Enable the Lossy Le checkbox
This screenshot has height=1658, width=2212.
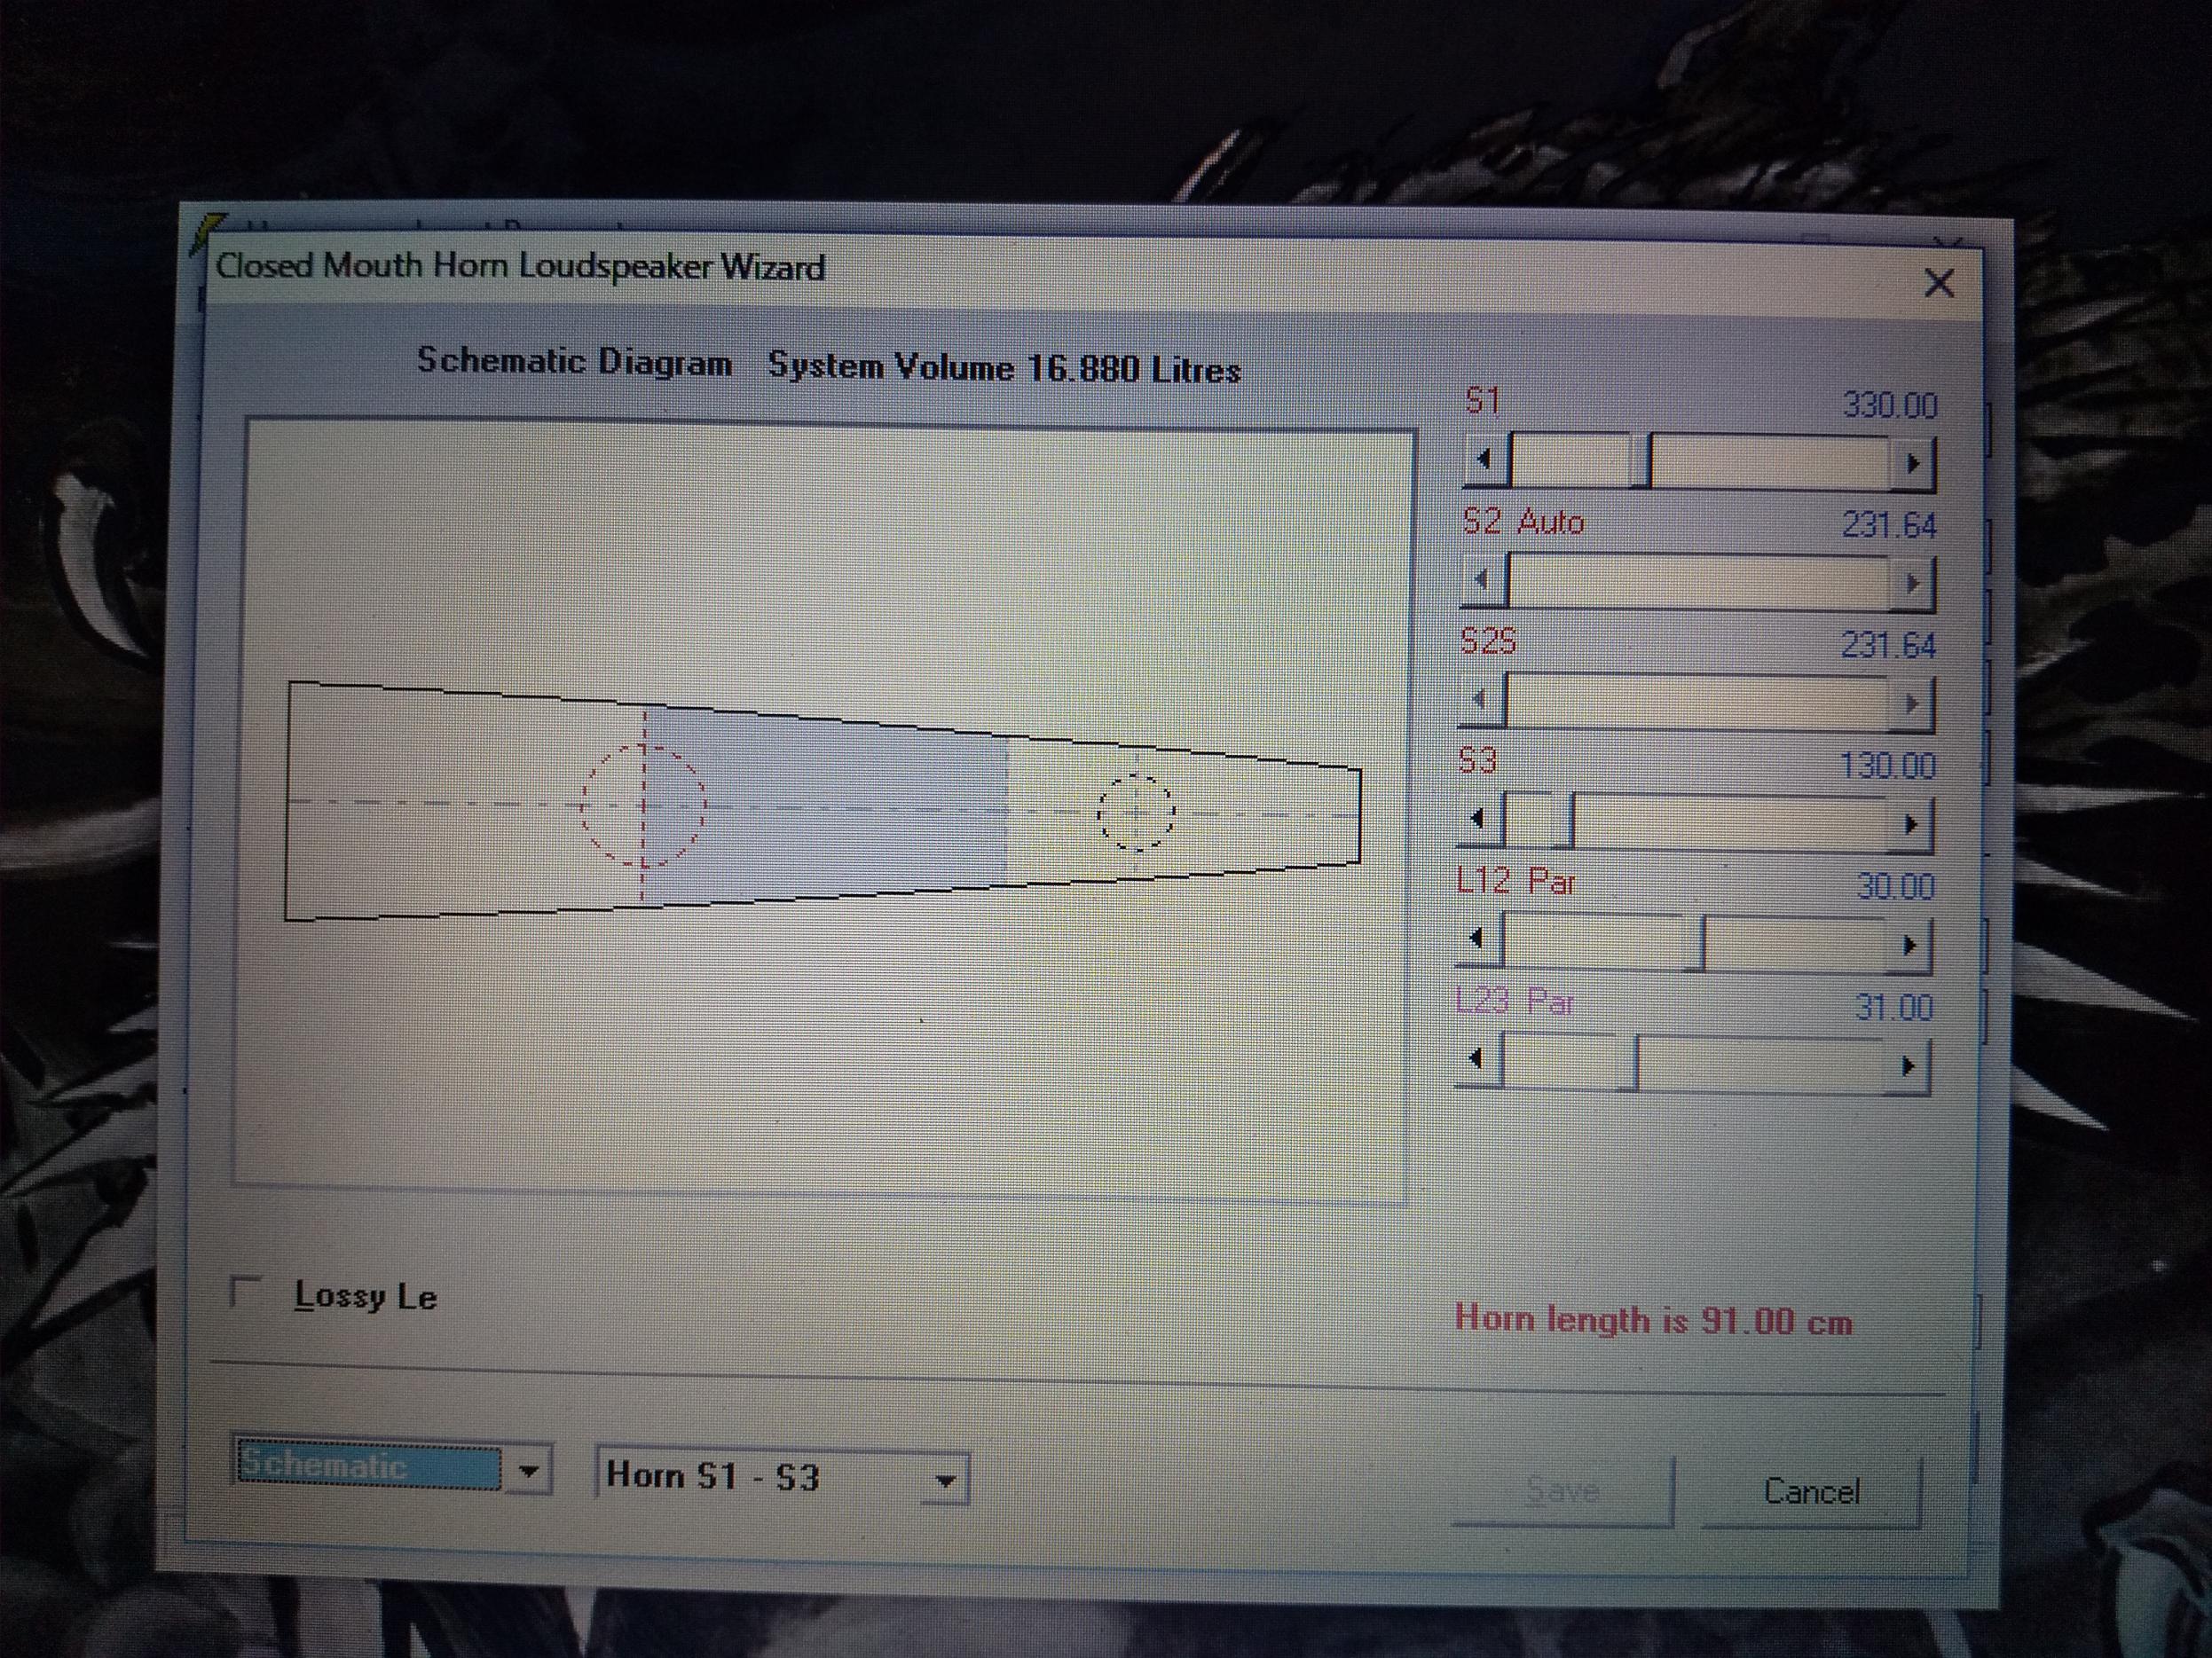coord(245,1290)
